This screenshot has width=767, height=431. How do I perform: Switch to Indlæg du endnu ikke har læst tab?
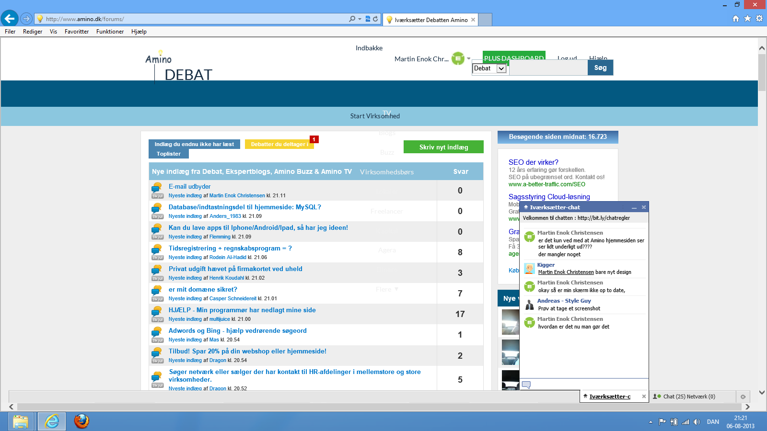click(x=194, y=144)
